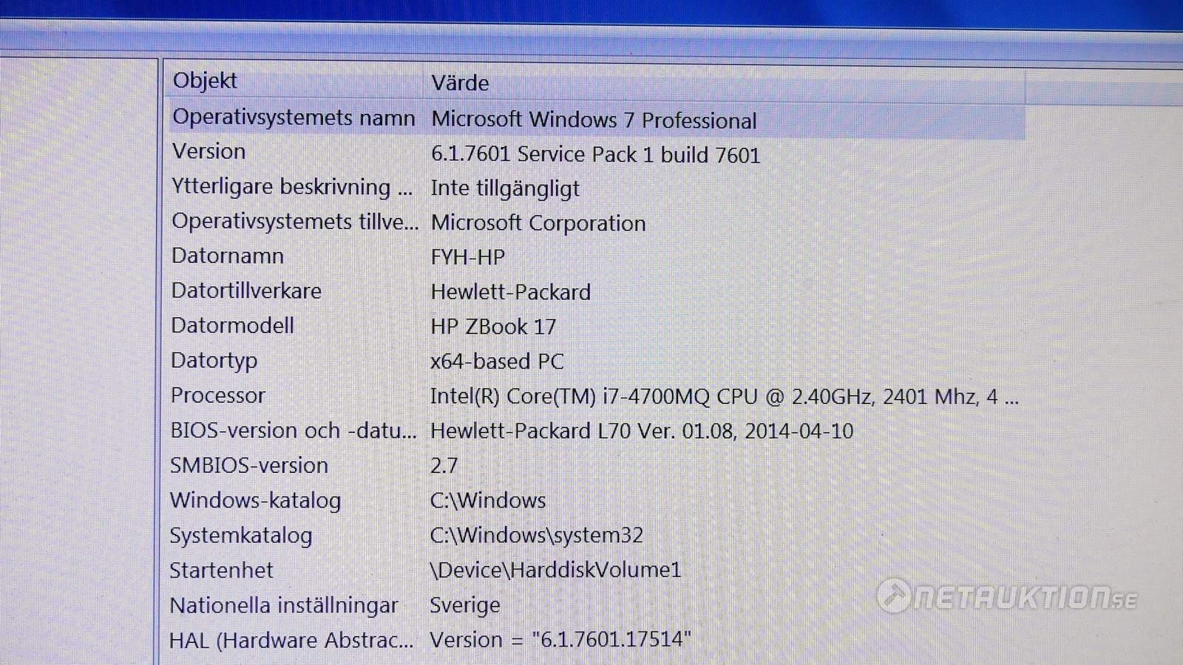Viewport: 1183px width, 665px height.
Task: Select value C:\Windows\system32
Action: pos(537,535)
